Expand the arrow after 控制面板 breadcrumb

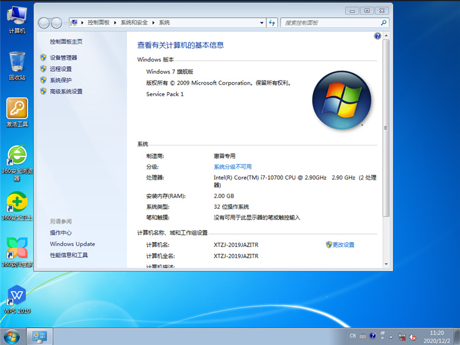click(x=115, y=22)
